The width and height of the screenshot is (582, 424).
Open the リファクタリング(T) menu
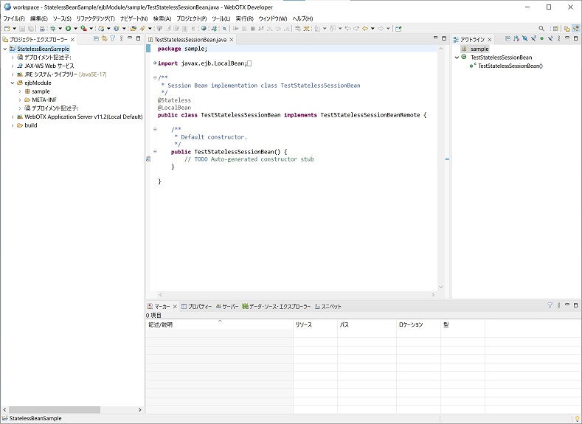click(95, 18)
